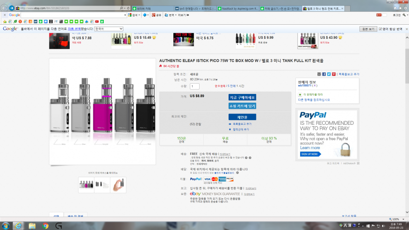Click PayPal Learn more link
Screen dimensions: 409x230
click(x=310, y=148)
